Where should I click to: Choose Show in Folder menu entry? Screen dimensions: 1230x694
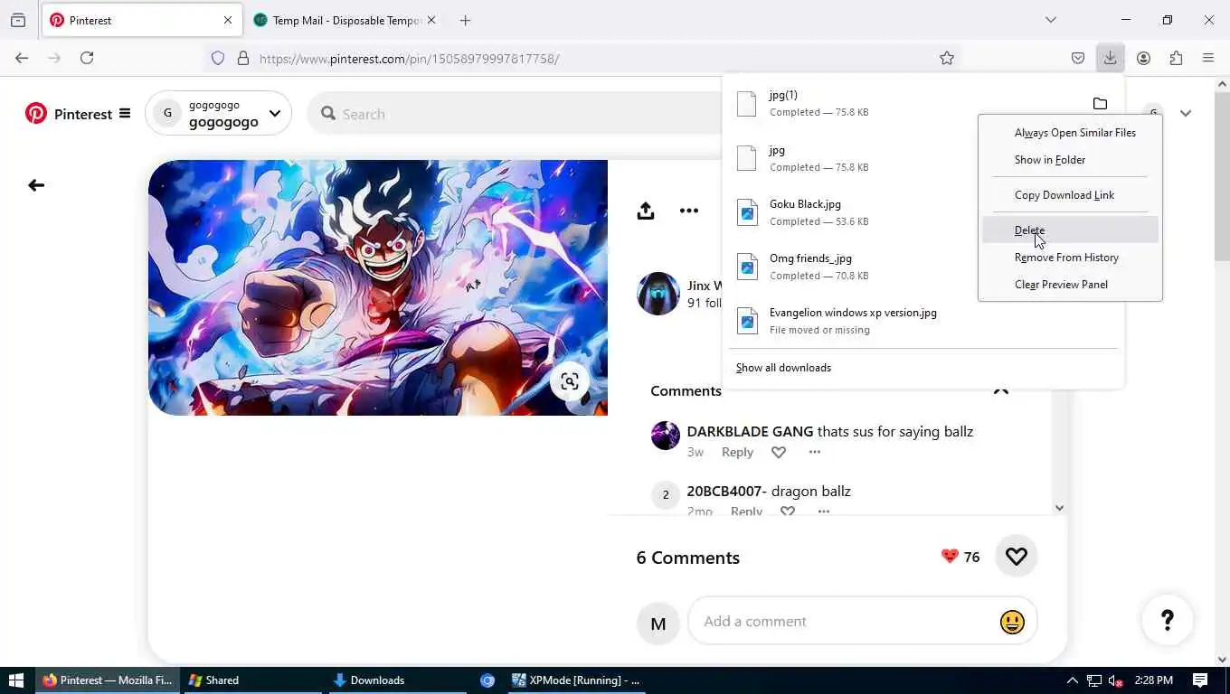coord(1070,160)
